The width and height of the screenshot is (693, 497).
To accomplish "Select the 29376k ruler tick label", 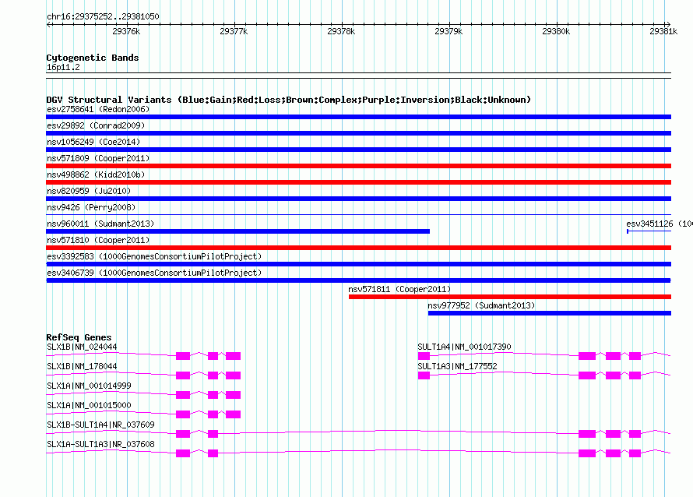I will [x=126, y=31].
